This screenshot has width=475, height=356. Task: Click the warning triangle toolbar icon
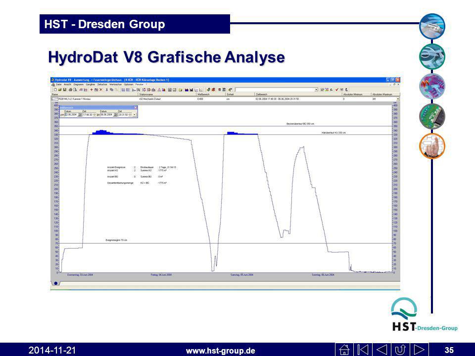point(159,89)
